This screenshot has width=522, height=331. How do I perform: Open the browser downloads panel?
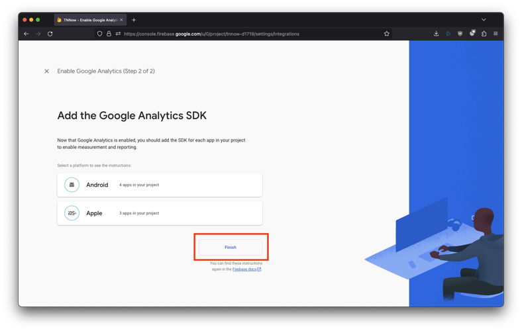(x=436, y=34)
